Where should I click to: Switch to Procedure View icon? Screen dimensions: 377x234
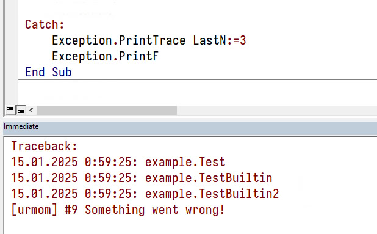[x=10, y=110]
